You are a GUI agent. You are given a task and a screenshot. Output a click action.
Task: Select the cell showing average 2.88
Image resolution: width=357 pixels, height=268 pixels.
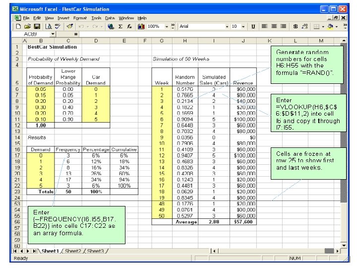pos(214,222)
